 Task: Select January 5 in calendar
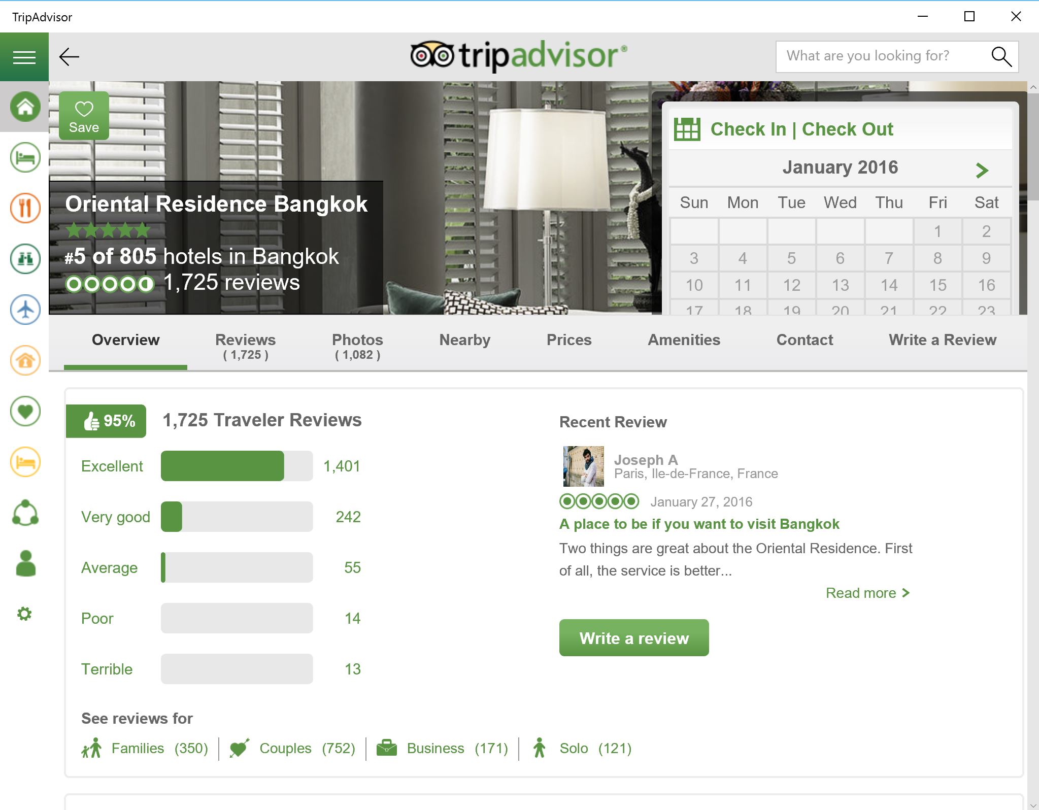[x=791, y=258]
